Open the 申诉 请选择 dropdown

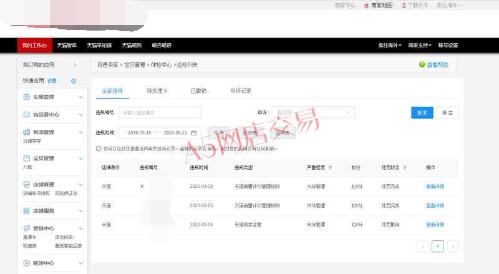[x=313, y=112]
